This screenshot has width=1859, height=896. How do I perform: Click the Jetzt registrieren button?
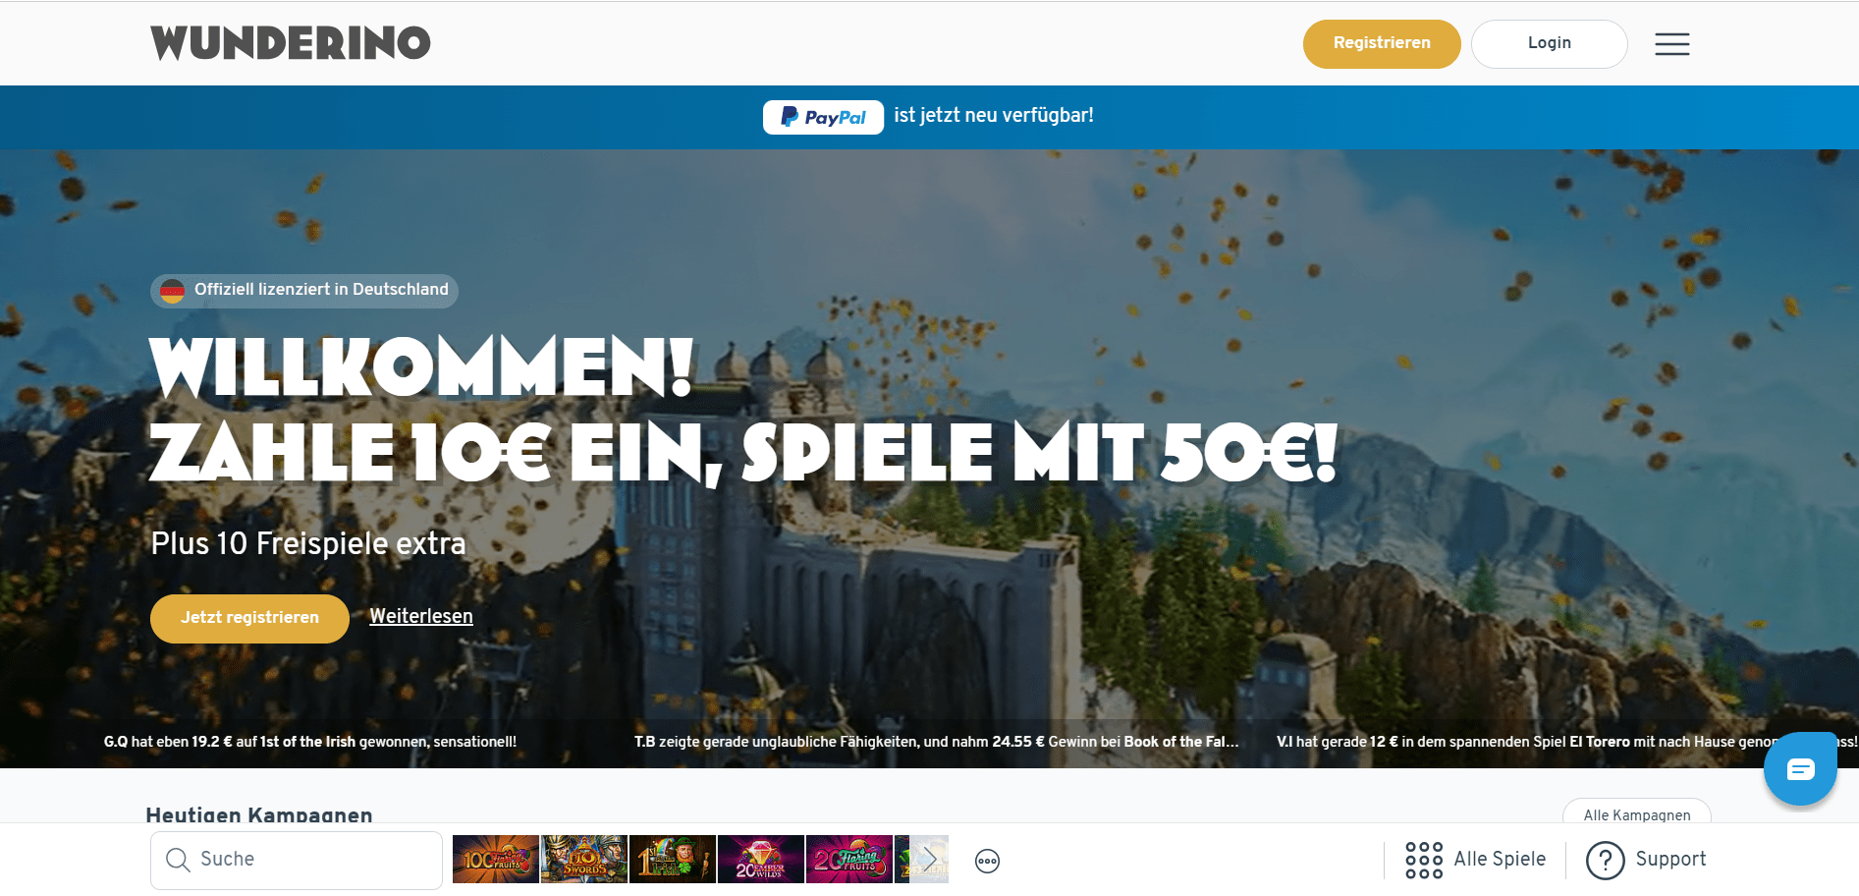249,618
